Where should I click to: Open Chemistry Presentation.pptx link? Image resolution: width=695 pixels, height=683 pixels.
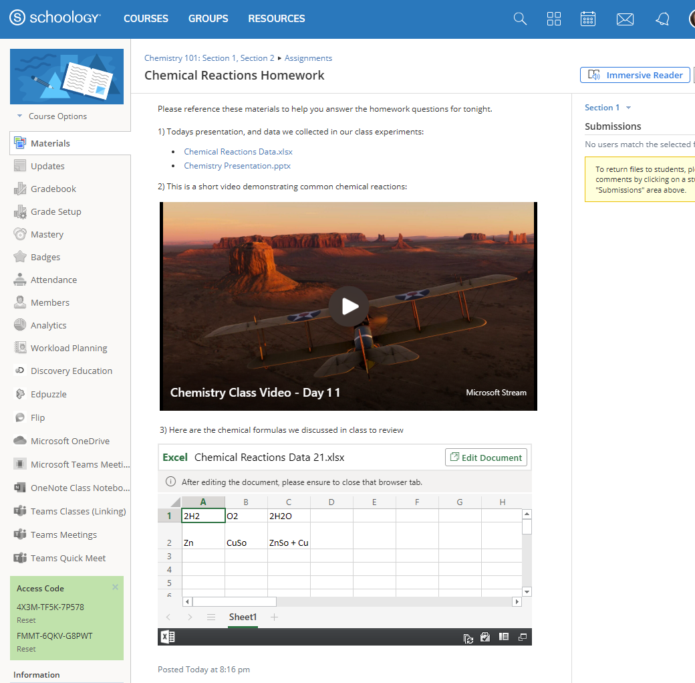pos(237,165)
